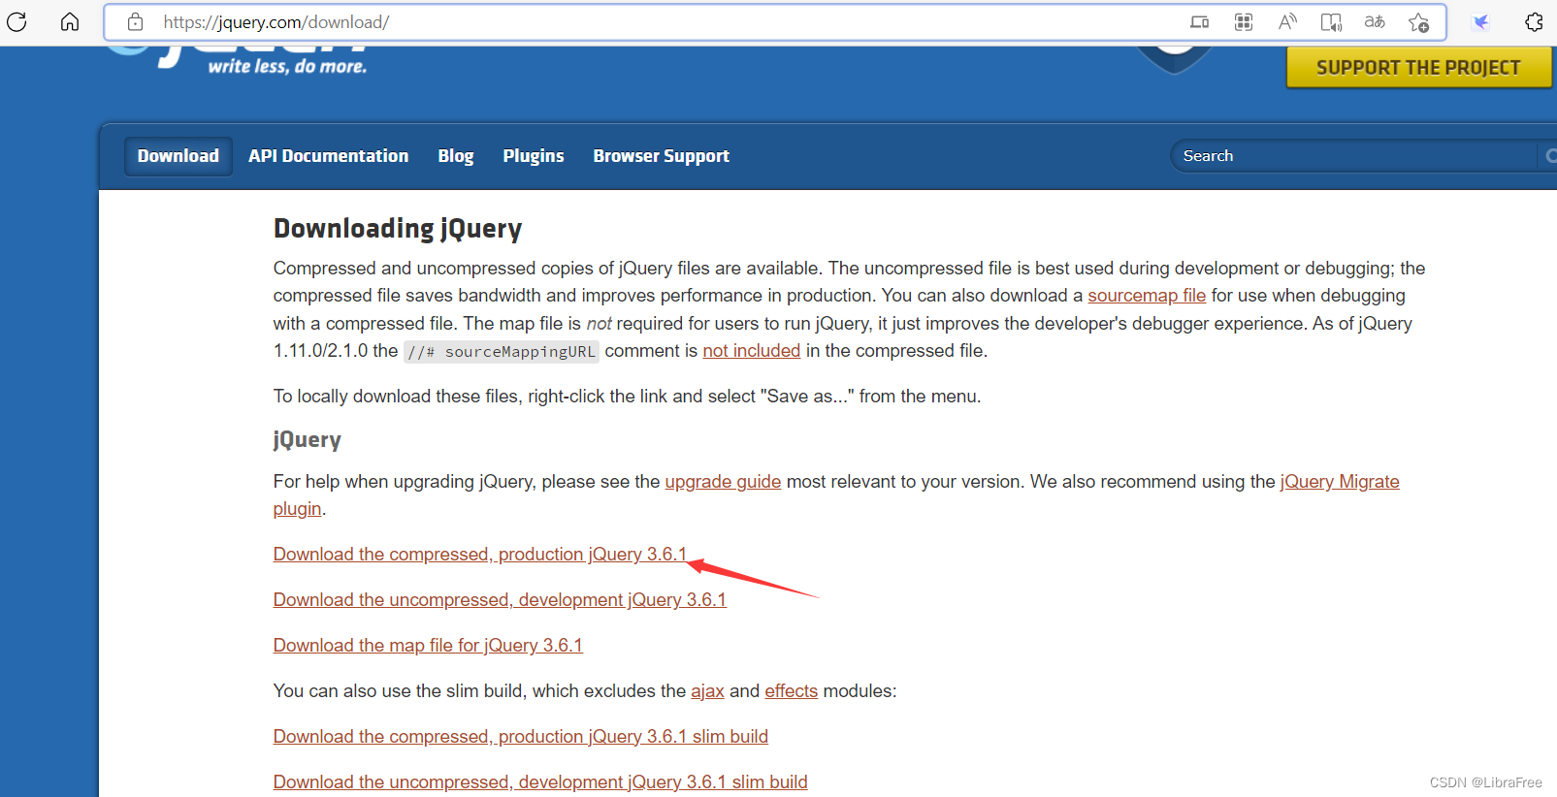1557x797 pixels.
Task: Open the jQuery Migrate plugin link
Action: point(1340,482)
